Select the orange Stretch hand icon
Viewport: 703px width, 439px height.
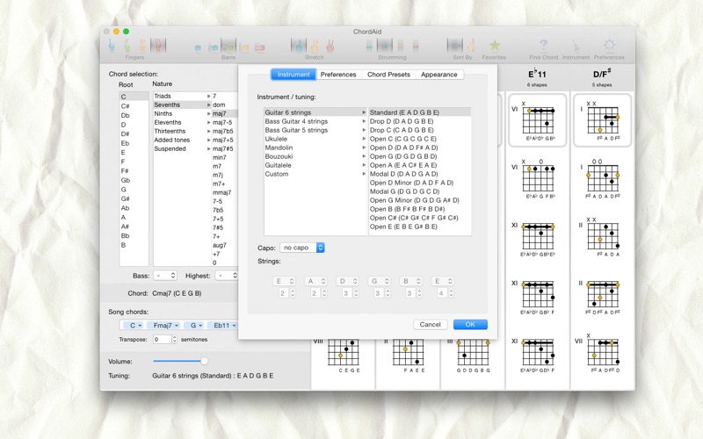(x=315, y=46)
